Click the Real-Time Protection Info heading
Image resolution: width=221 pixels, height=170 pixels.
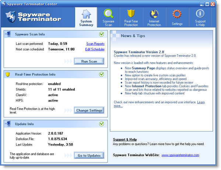(35, 74)
